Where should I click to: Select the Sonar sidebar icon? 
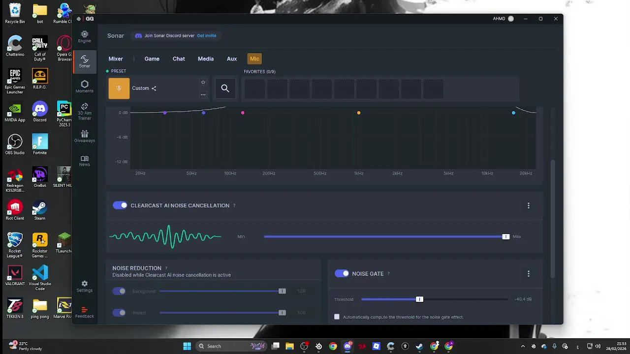point(85,61)
